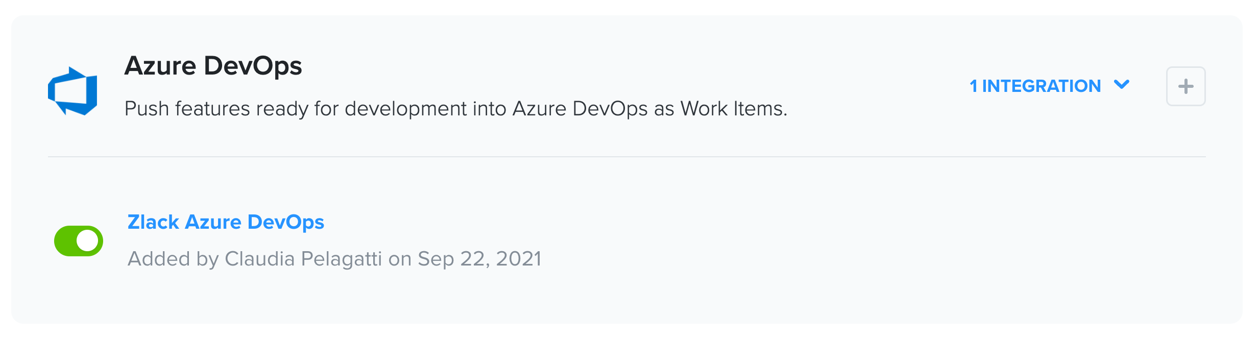Select the blue Azure DevOps product icon
Screen dimensions: 1258x338
(72, 91)
